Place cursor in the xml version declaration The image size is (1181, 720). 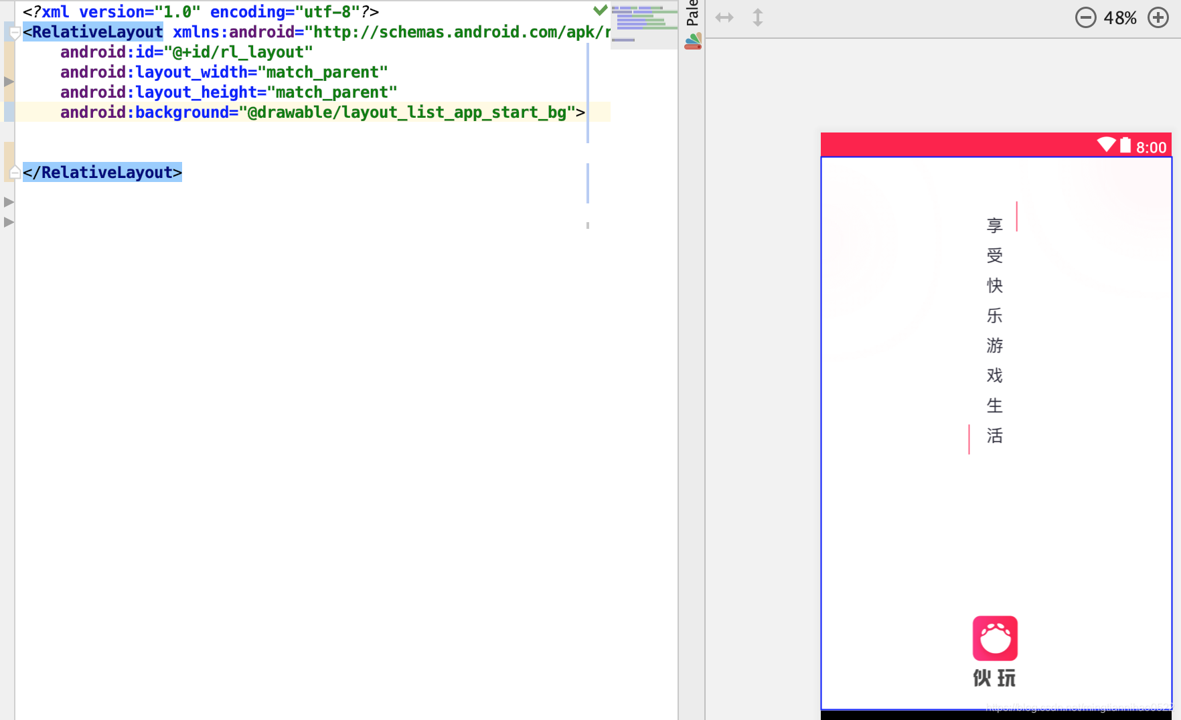click(x=201, y=12)
